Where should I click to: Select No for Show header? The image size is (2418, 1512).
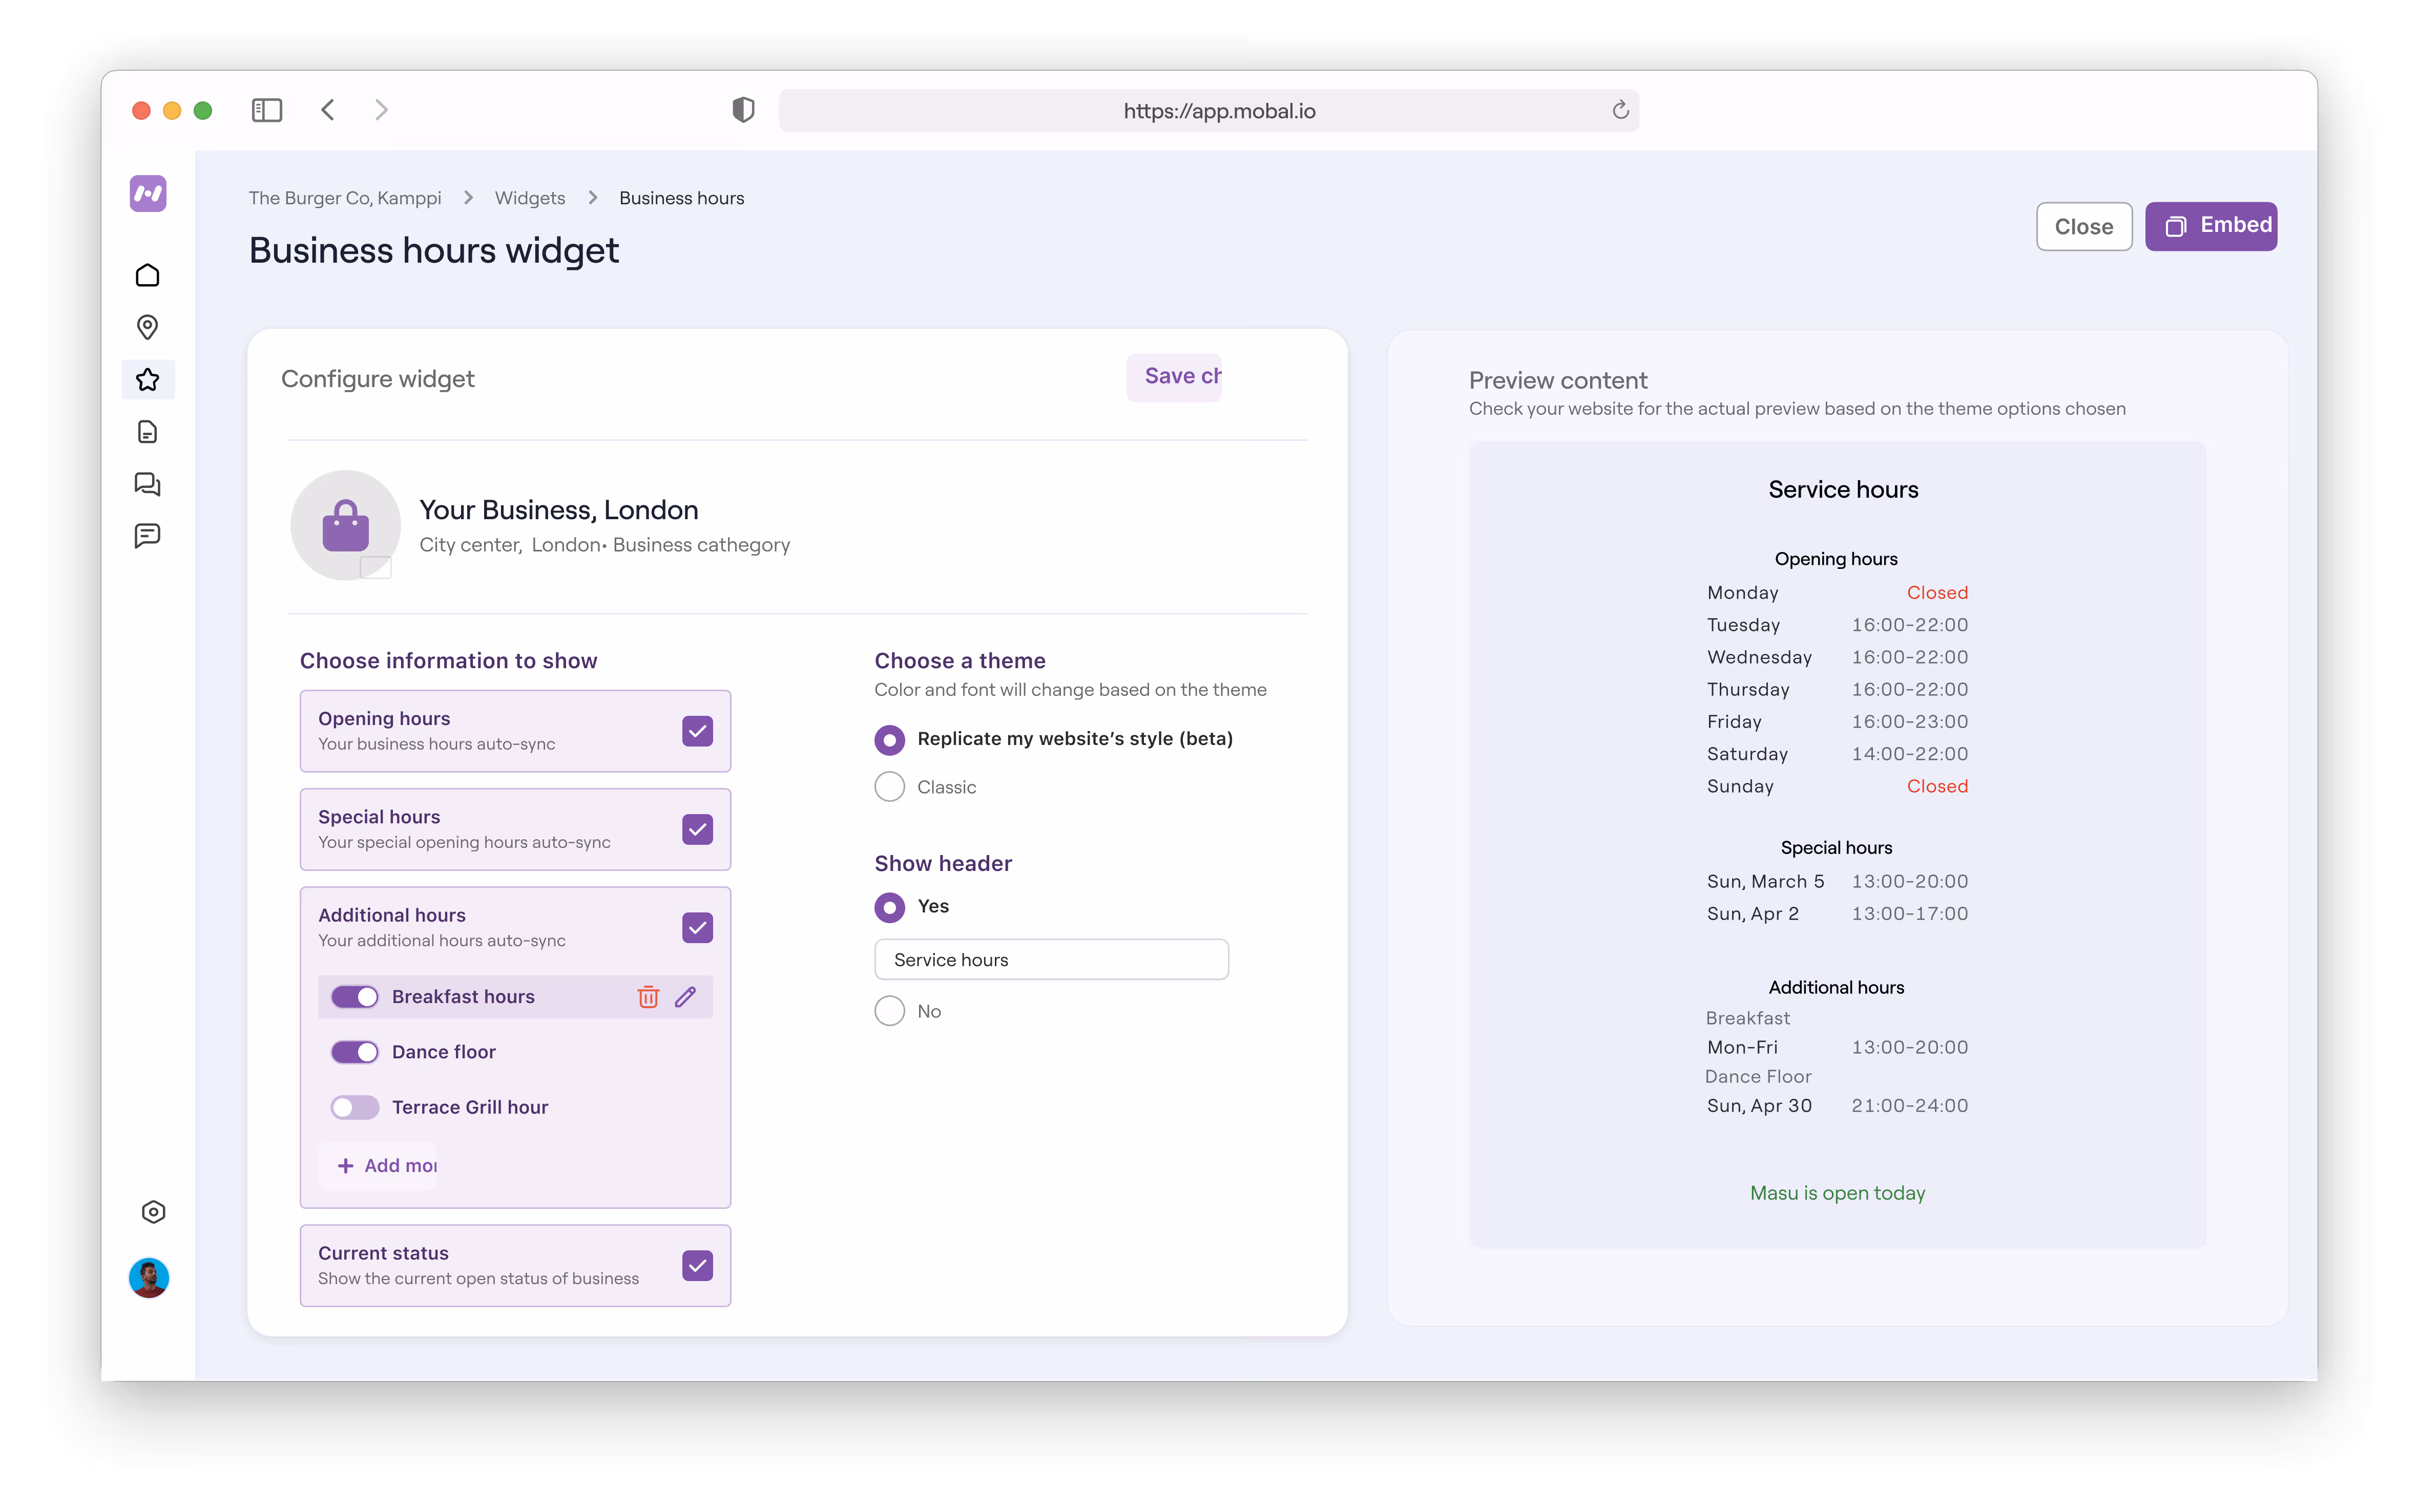pos(889,1011)
